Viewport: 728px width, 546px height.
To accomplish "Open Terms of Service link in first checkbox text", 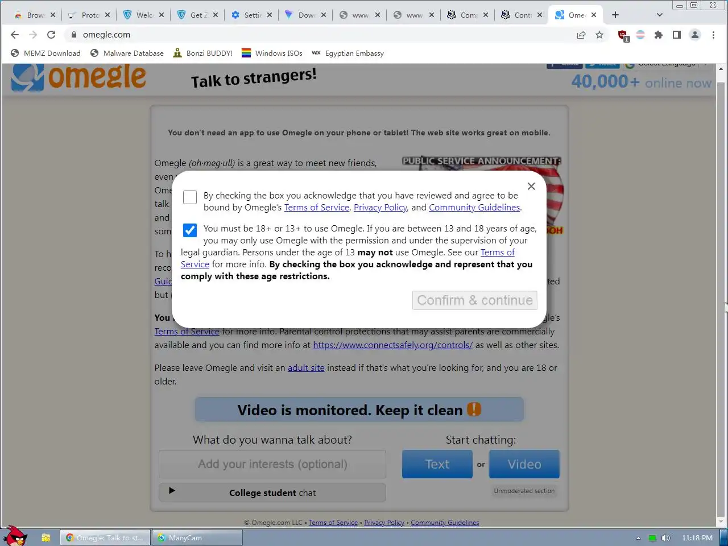I will click(316, 207).
